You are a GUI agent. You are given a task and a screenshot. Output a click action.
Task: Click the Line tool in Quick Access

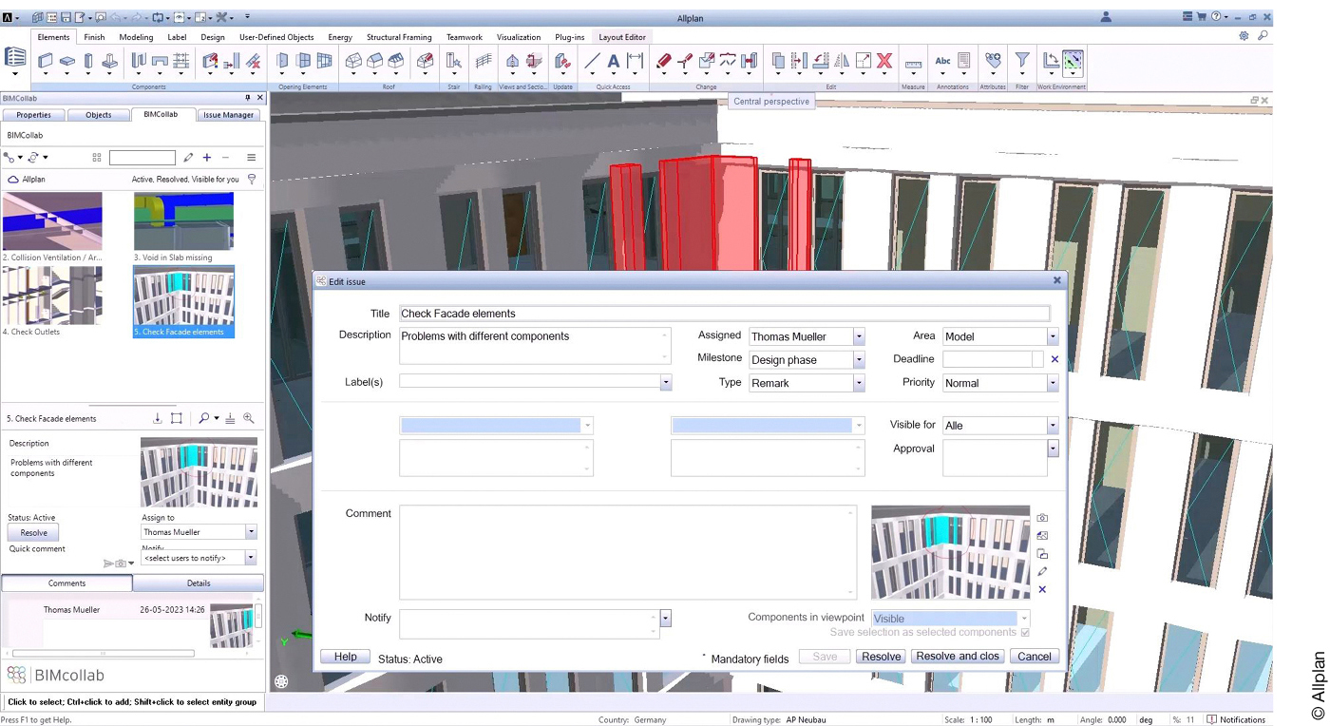coord(592,62)
